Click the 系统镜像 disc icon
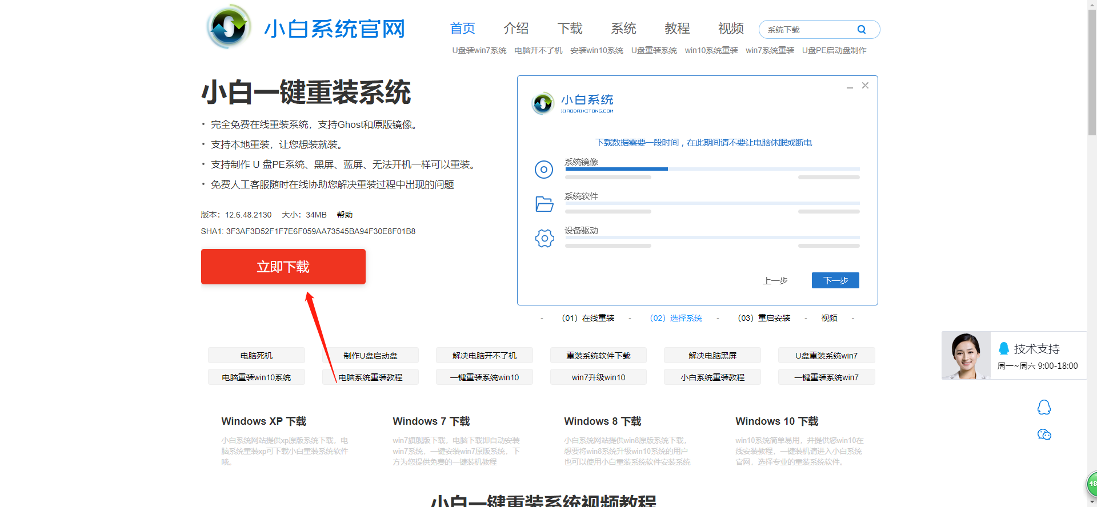This screenshot has height=507, width=1097. point(544,170)
